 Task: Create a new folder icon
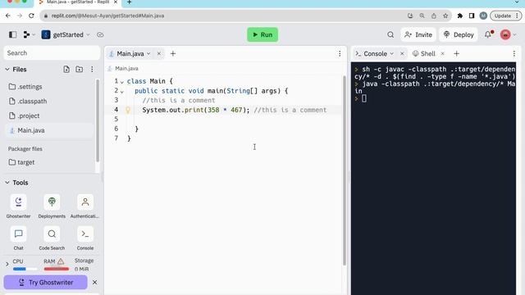[x=79, y=69]
